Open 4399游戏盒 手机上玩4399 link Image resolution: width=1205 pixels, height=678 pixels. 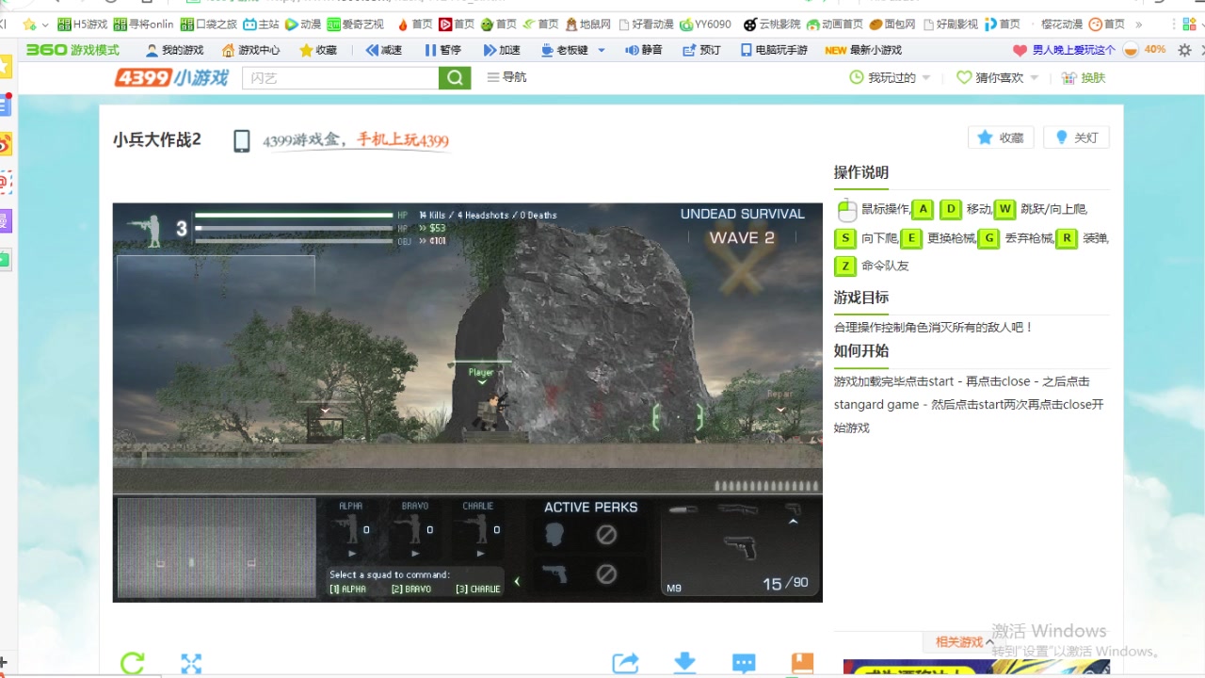pyautogui.click(x=356, y=140)
